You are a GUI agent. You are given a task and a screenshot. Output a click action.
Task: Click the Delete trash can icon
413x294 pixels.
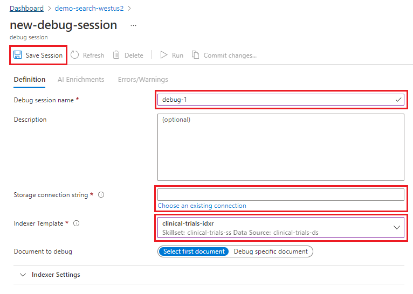coord(116,55)
